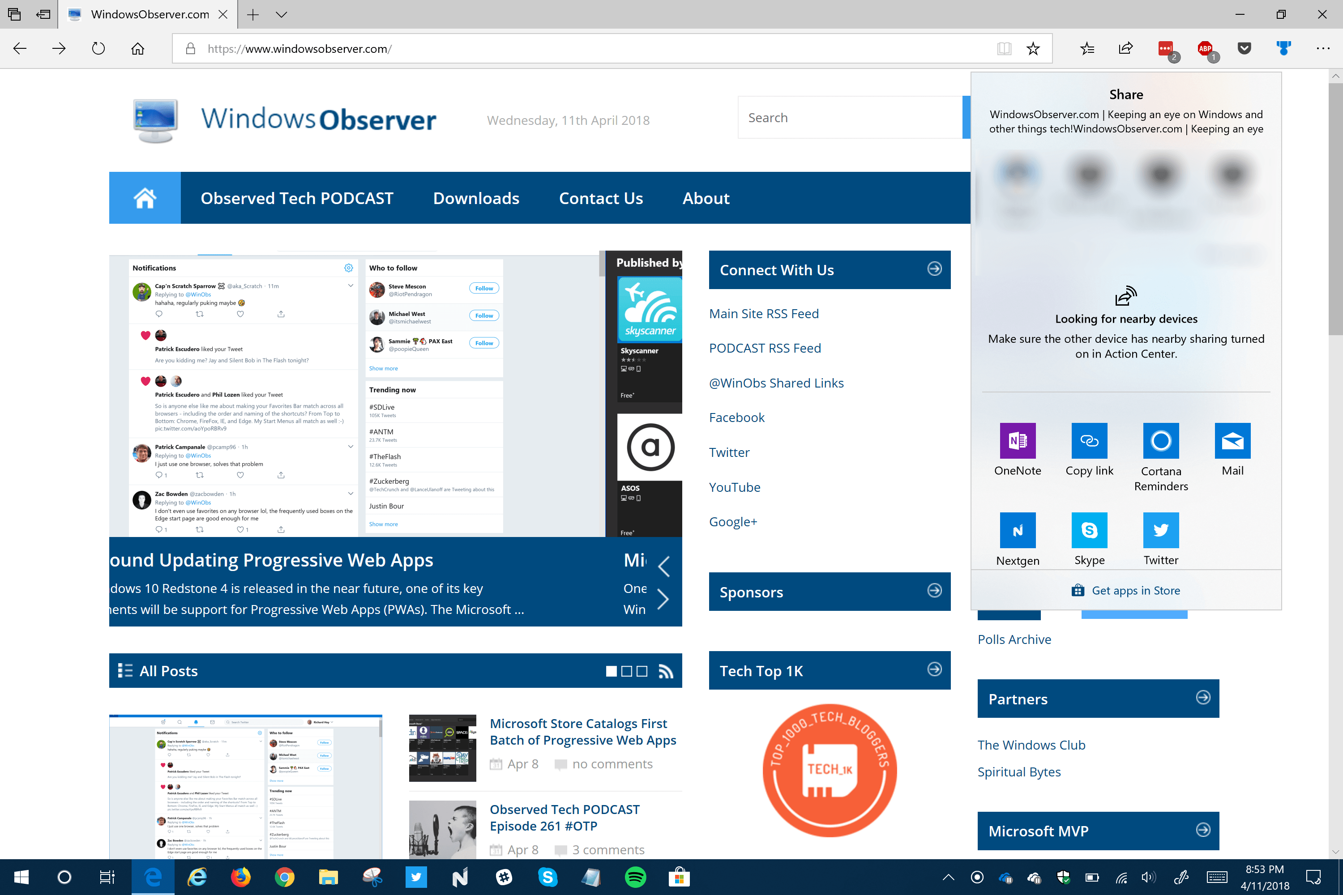Screen dimensions: 1343x895
Task: Click the page vertical scrollbar thumb
Action: click(x=1335, y=209)
